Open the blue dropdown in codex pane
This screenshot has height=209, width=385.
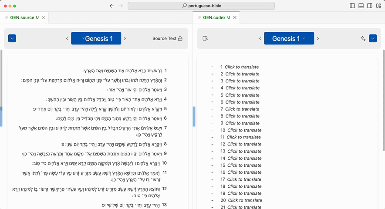point(373,38)
